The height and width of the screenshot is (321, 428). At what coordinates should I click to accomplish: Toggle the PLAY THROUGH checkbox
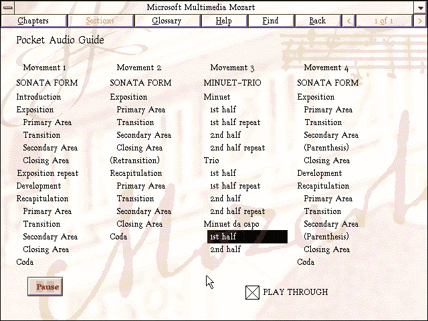252,292
